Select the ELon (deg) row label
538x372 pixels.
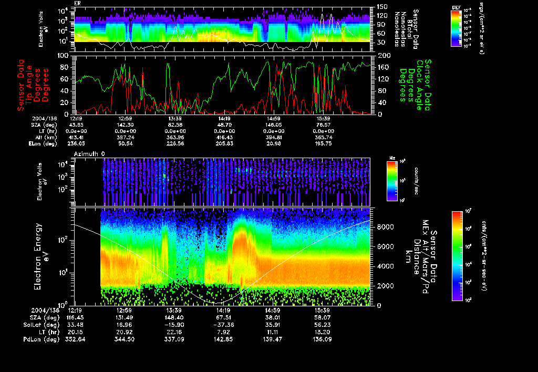pos(43,144)
